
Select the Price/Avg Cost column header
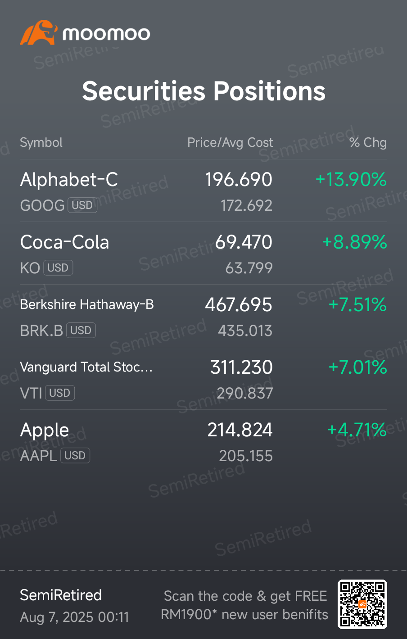click(x=230, y=143)
